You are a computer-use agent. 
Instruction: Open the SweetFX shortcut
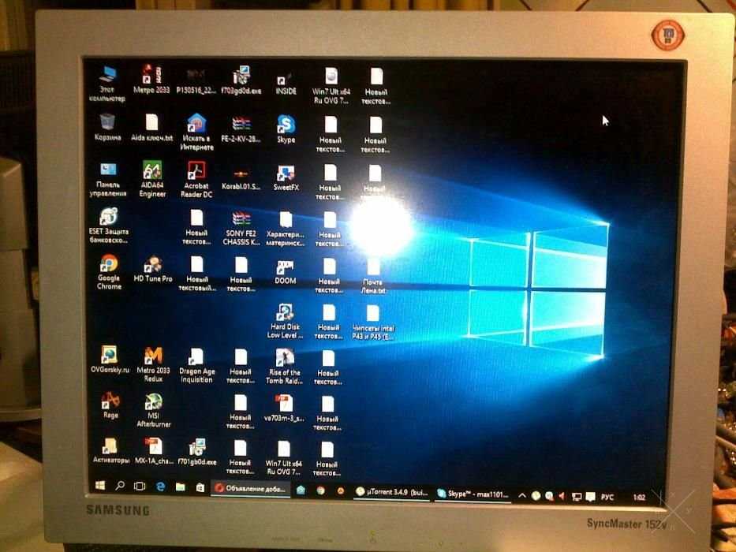(x=286, y=178)
